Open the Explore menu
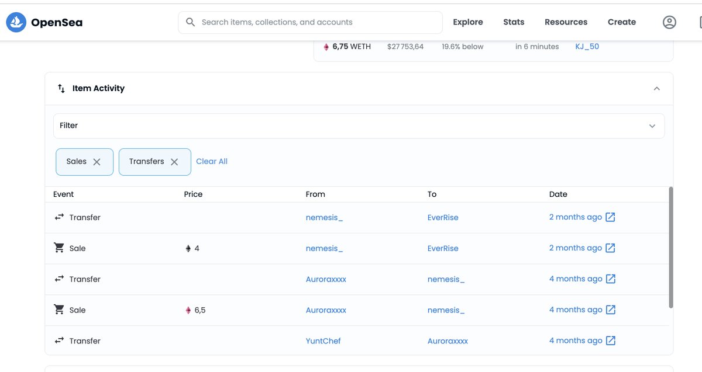This screenshot has height=372, width=702. coord(468,22)
